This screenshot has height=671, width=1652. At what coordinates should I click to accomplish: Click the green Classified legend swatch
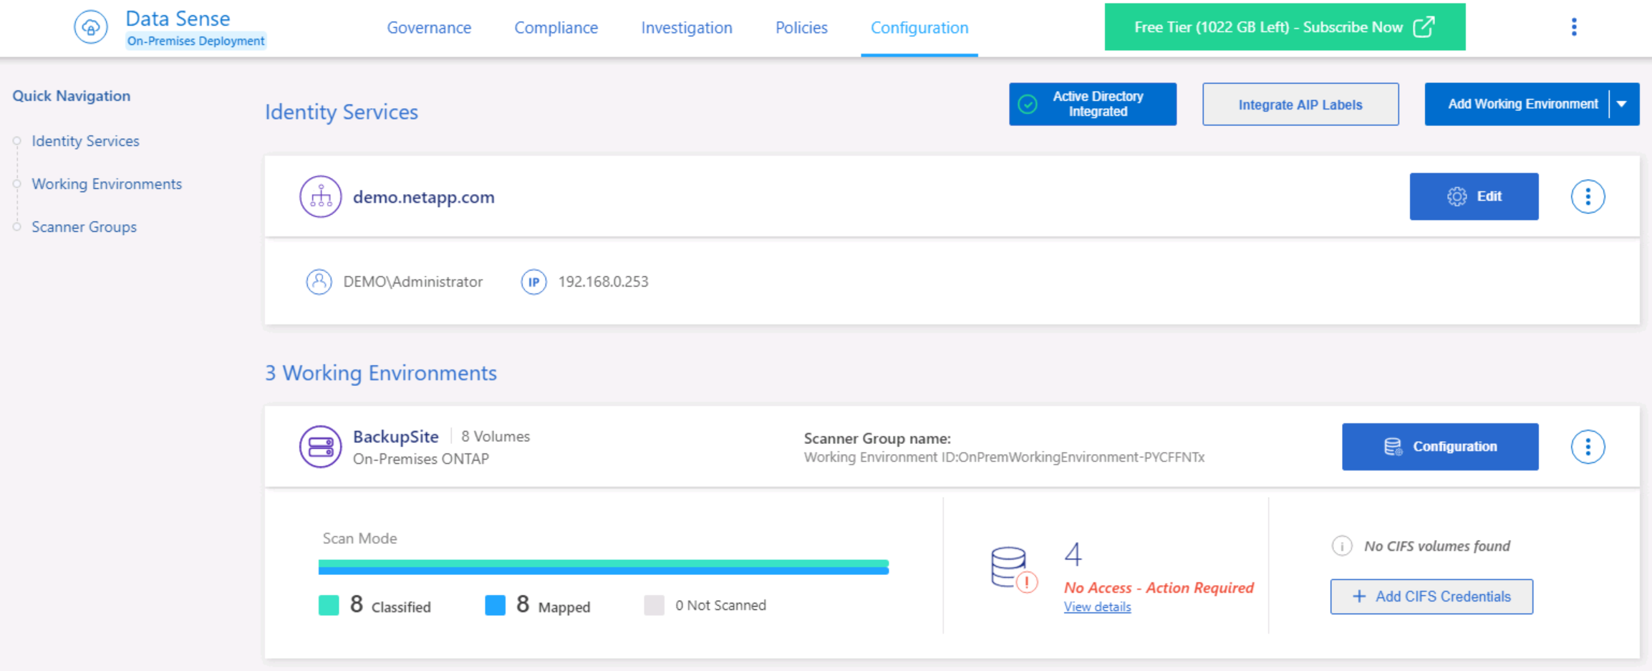(329, 605)
